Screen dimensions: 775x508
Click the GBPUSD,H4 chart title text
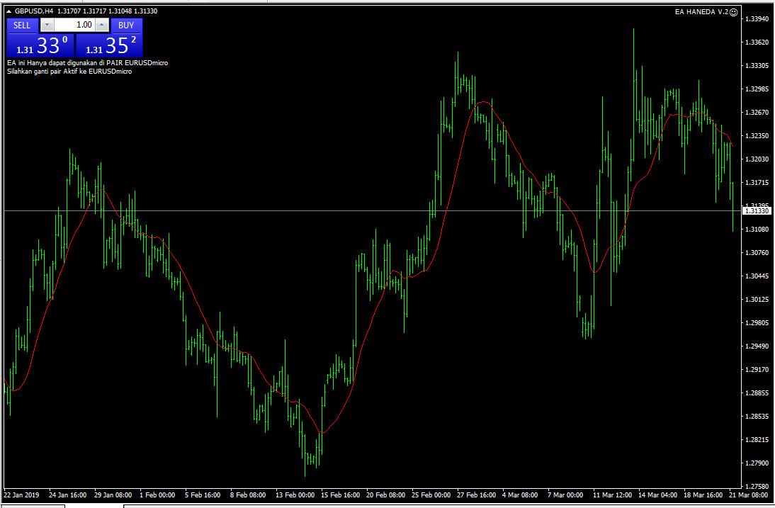(x=34, y=11)
